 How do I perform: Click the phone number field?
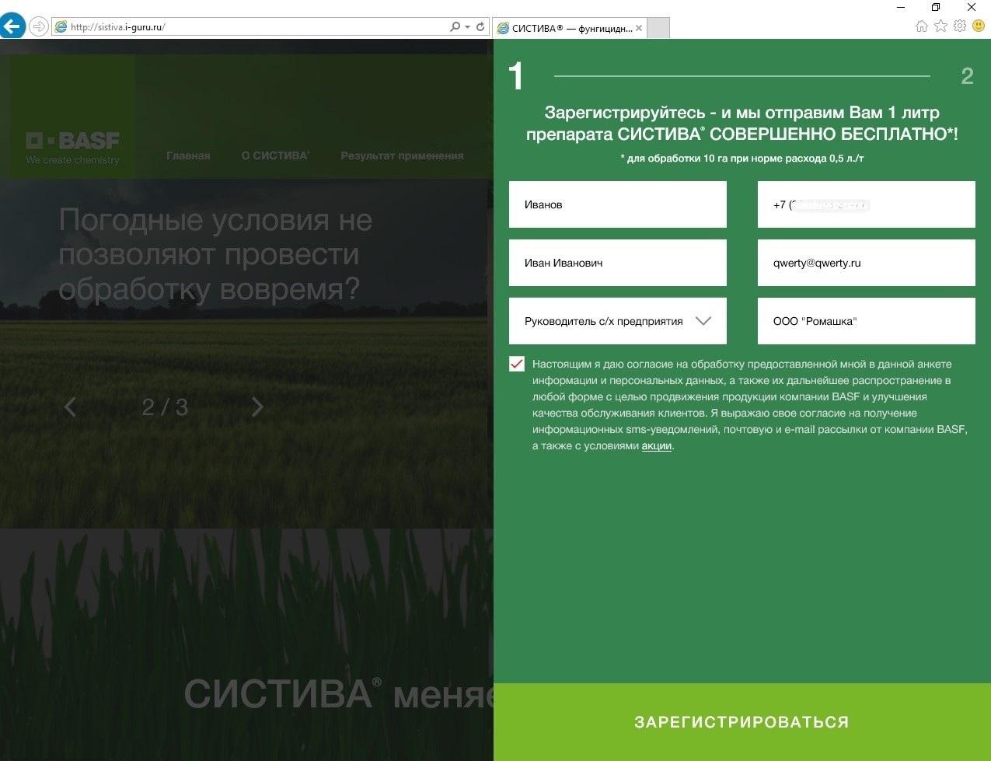[x=867, y=204]
